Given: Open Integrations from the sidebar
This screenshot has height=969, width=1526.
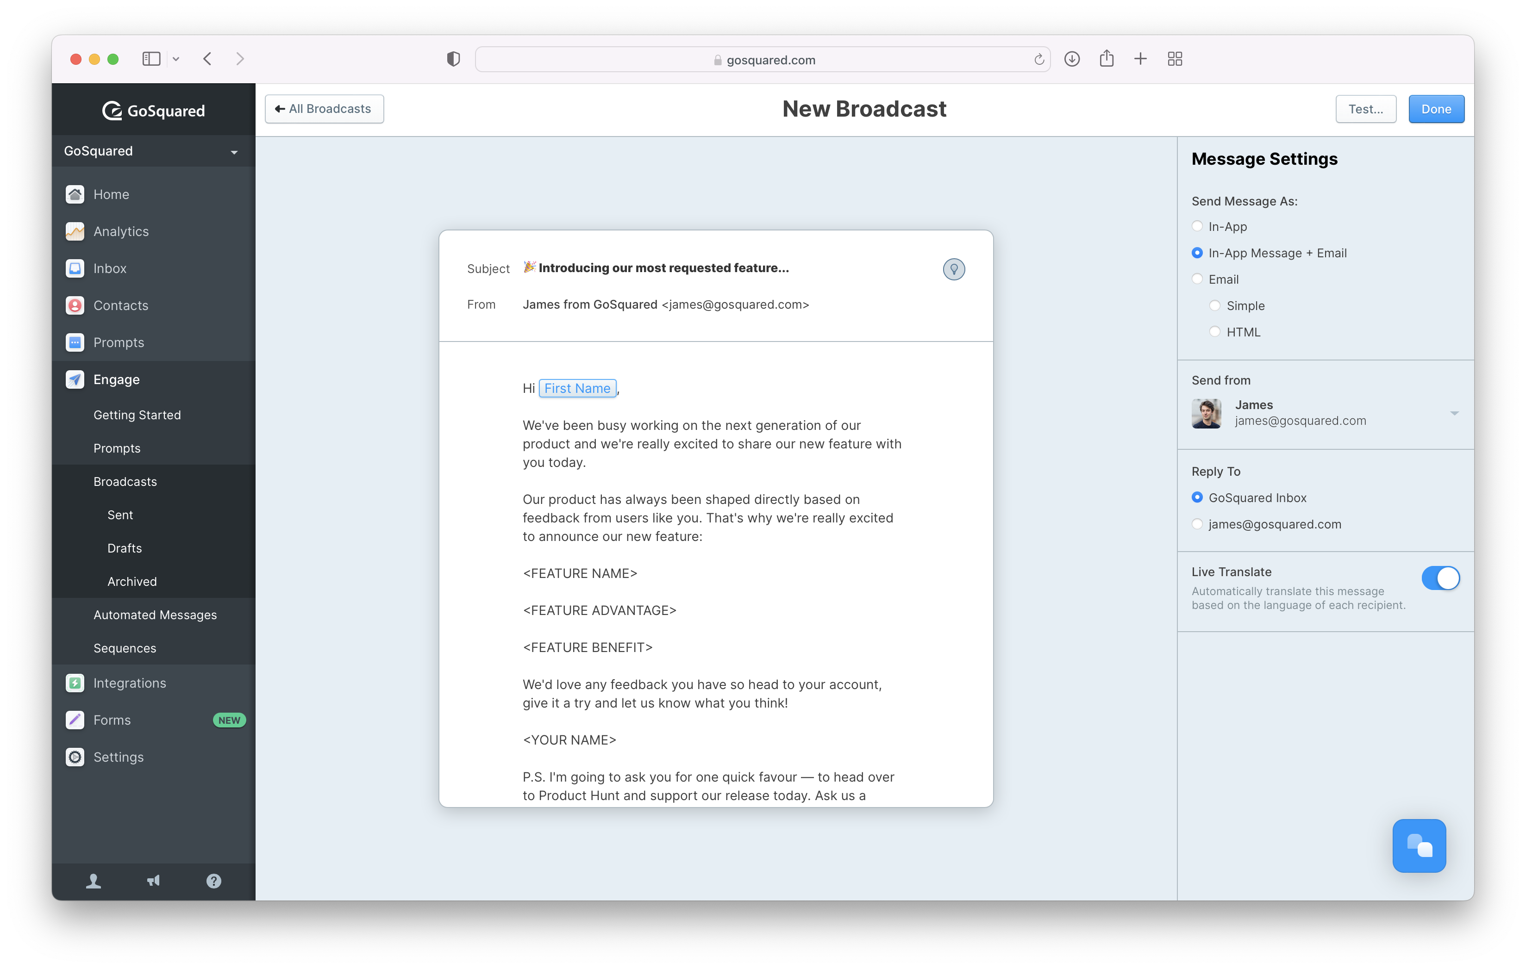Looking at the screenshot, I should [129, 683].
